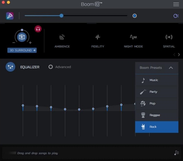The width and height of the screenshot is (183, 161).
Task: Decrease 3D surround intensity with minus
Action: click(14, 43)
